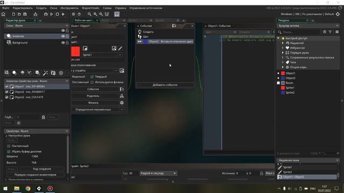This screenshot has width=344, height=193.
Task: Open the File menu
Action: (6, 8)
